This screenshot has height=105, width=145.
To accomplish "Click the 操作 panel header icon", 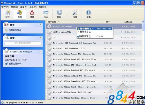I will pos(6,25).
